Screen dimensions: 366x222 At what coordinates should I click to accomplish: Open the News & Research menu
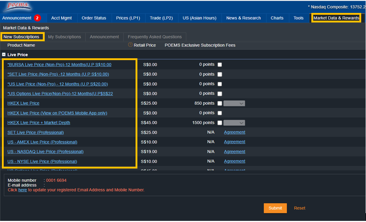click(243, 18)
